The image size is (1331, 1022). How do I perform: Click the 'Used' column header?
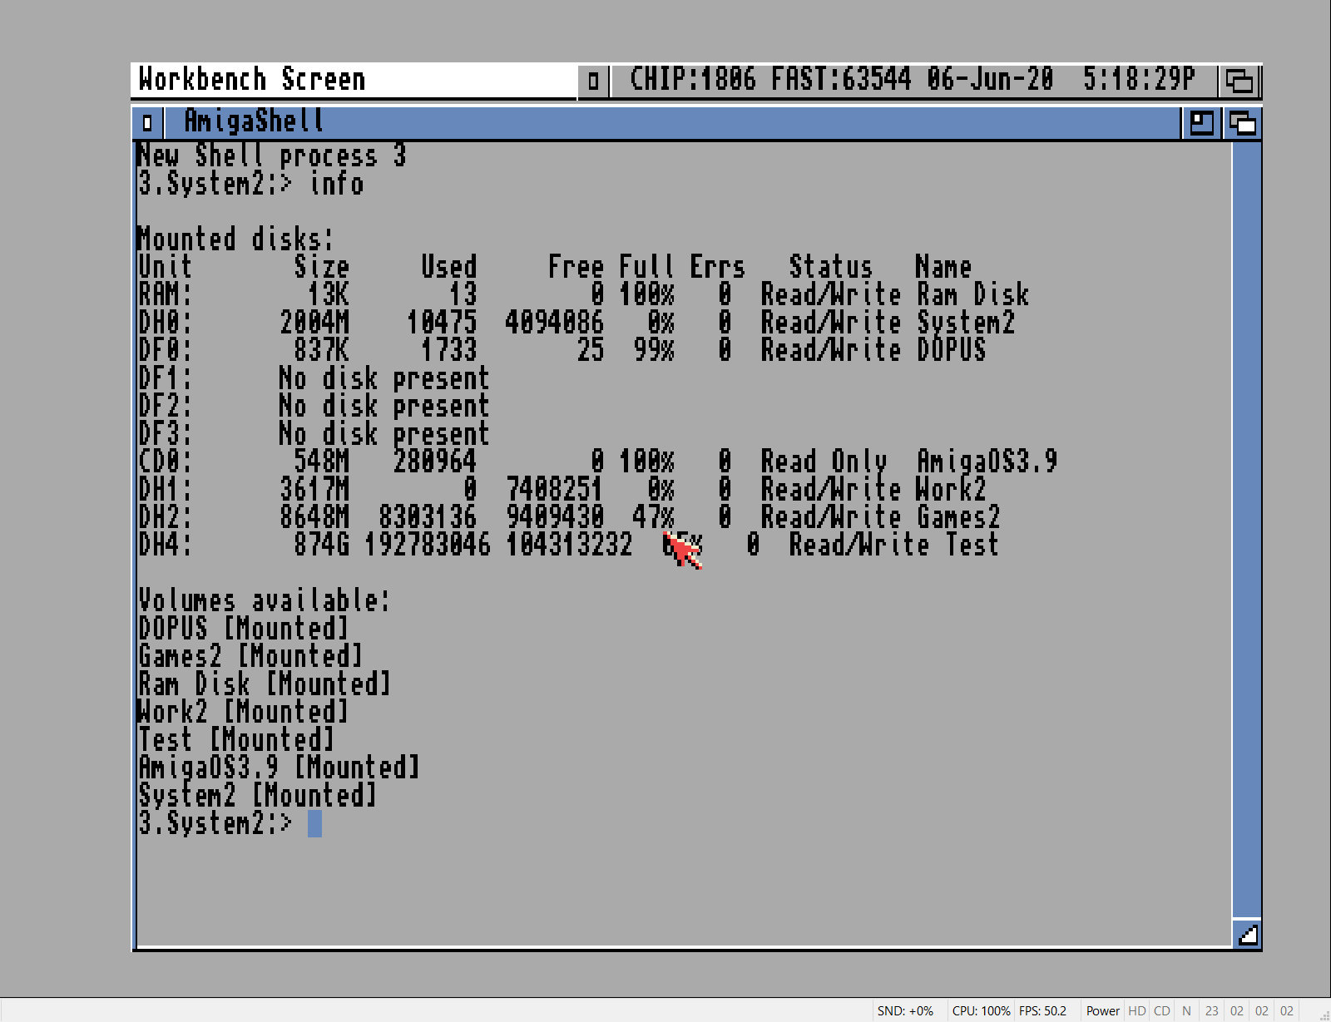[x=449, y=266]
